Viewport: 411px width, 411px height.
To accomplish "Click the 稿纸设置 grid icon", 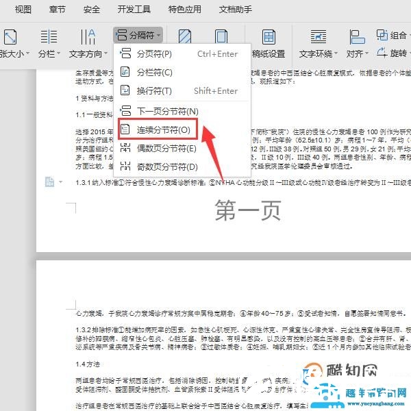I will pos(269,37).
